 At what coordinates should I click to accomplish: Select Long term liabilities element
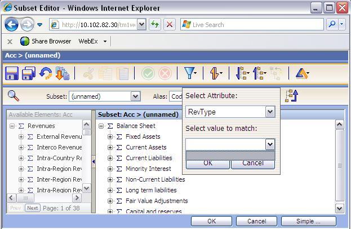point(151,190)
